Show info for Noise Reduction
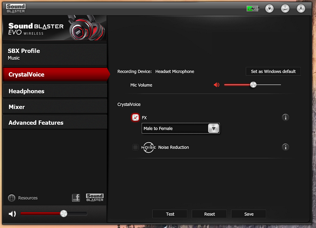 click(285, 147)
